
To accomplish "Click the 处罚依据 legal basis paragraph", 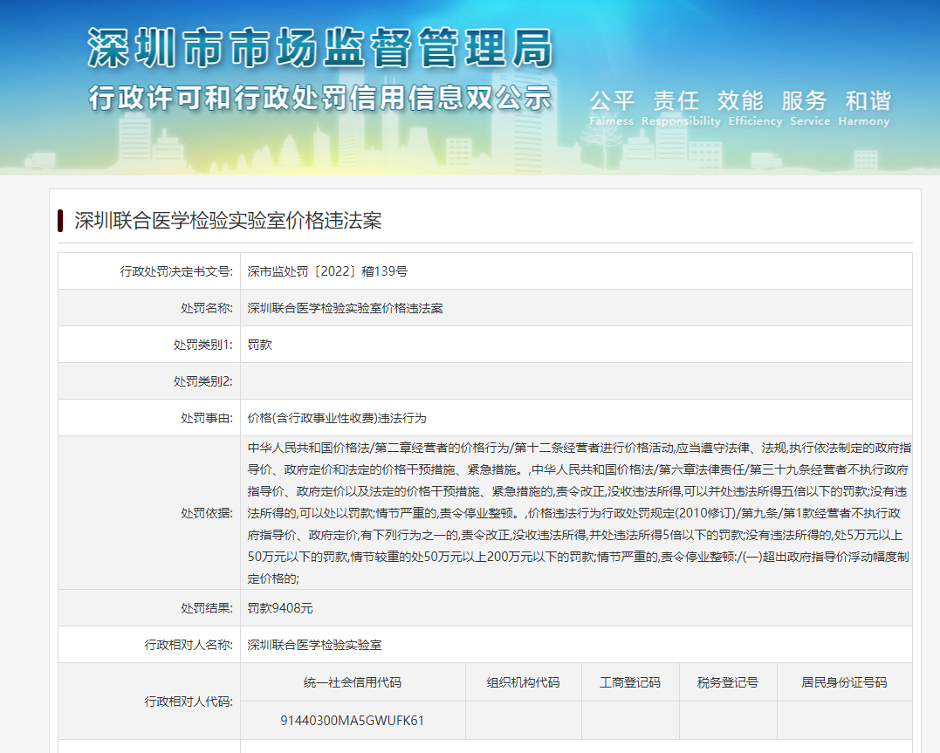I will (x=576, y=512).
